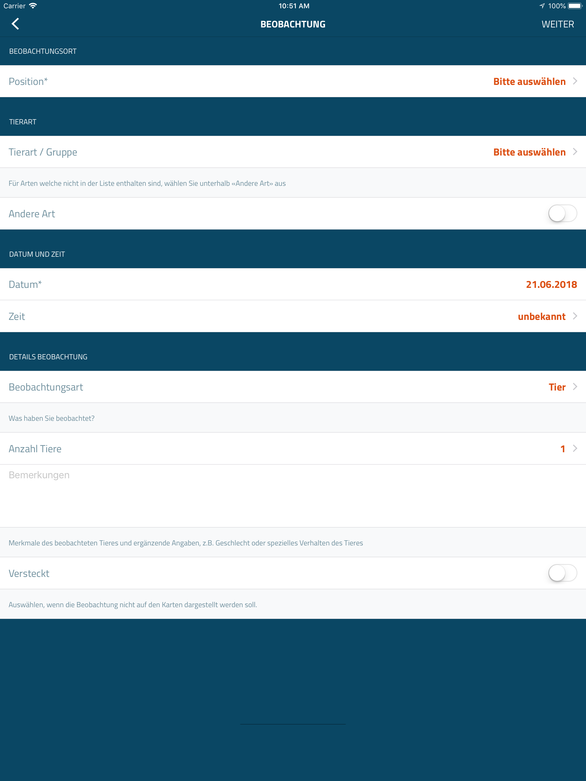The height and width of the screenshot is (781, 586).
Task: Open Beobachtungsart chevron next to Tier
Action: (575, 386)
